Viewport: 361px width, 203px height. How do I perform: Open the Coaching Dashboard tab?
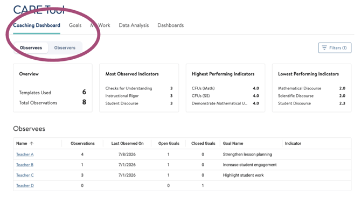[37, 25]
